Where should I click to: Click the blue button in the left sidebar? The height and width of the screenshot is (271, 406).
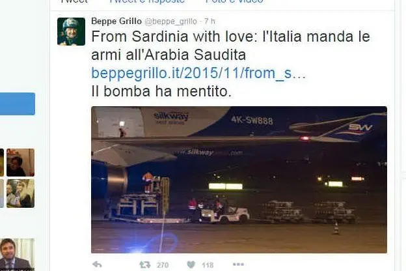[x=18, y=104]
